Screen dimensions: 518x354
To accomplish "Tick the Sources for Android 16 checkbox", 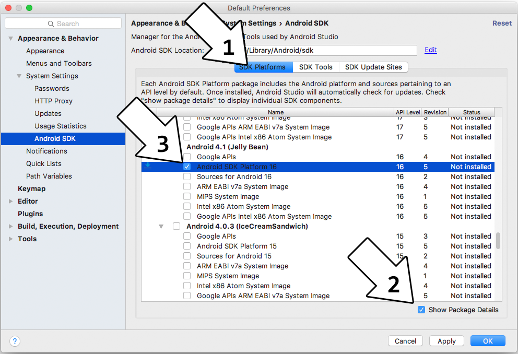I will click(187, 176).
